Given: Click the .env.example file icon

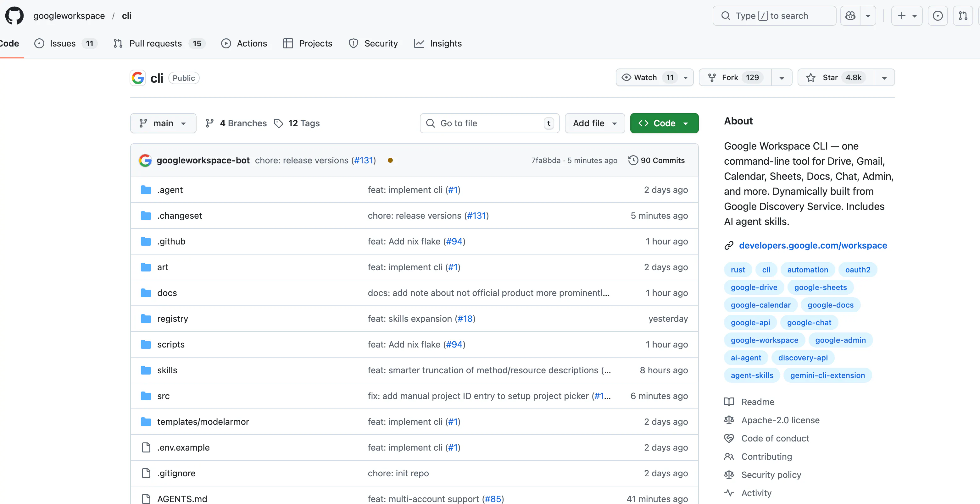Looking at the screenshot, I should click(x=146, y=447).
